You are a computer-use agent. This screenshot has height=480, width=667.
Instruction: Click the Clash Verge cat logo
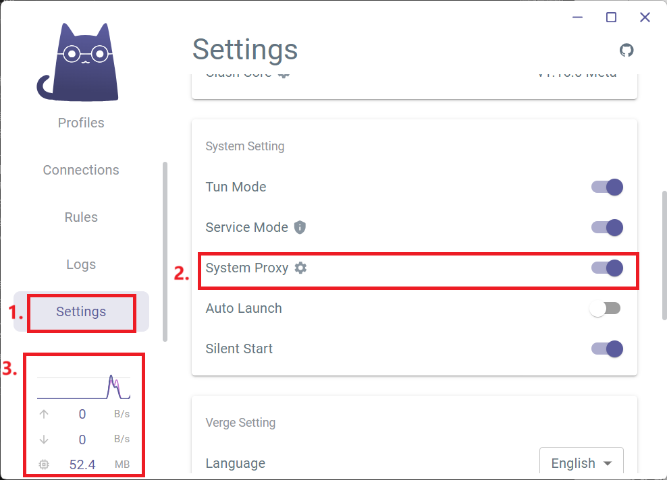78,62
